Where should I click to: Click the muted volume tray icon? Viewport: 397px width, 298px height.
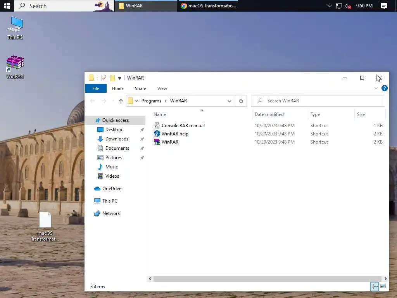[x=348, y=6]
